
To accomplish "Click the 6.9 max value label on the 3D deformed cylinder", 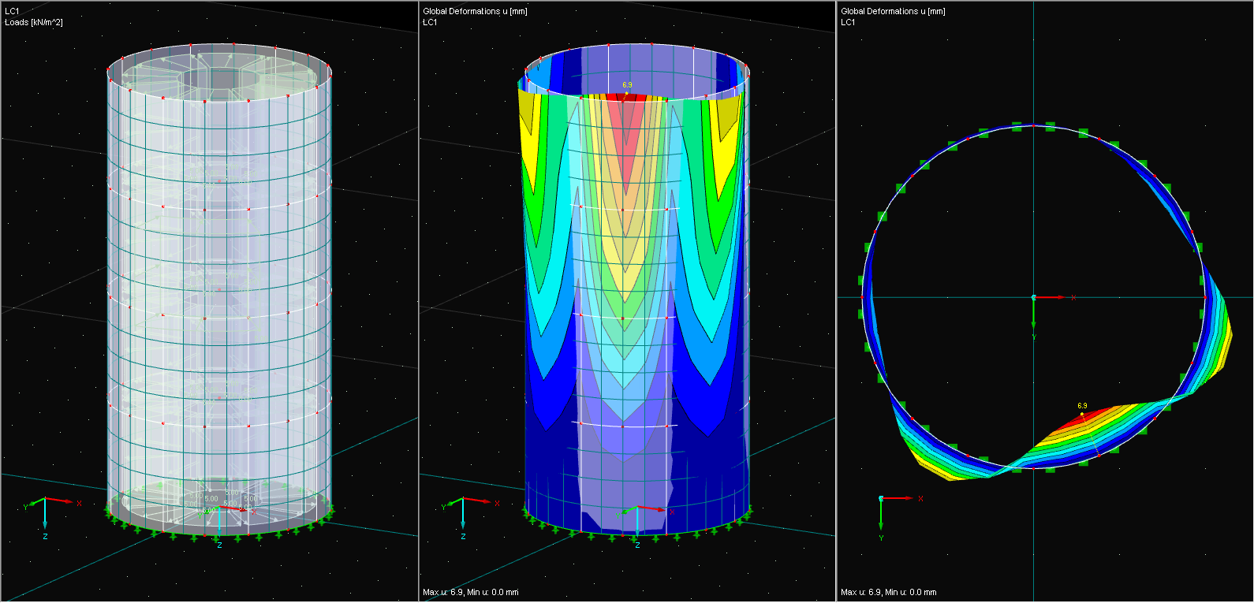I will 627,85.
